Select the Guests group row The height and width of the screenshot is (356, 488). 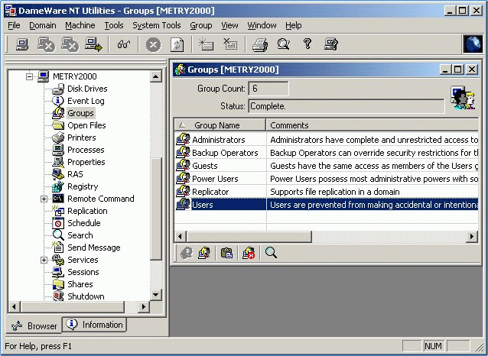click(327, 166)
